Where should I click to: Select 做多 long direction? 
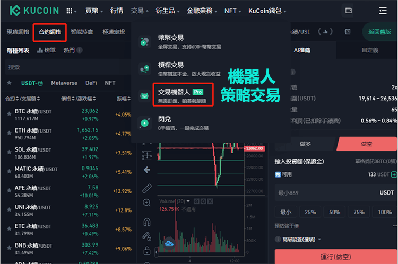pyautogui.click(x=305, y=144)
